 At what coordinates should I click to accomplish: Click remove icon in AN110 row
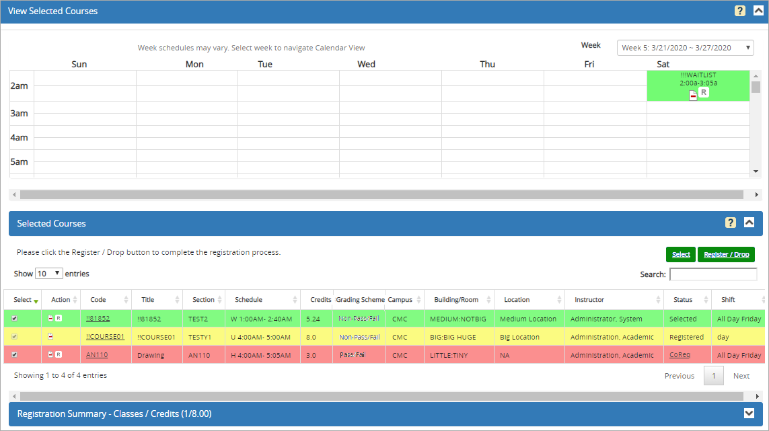(50, 355)
